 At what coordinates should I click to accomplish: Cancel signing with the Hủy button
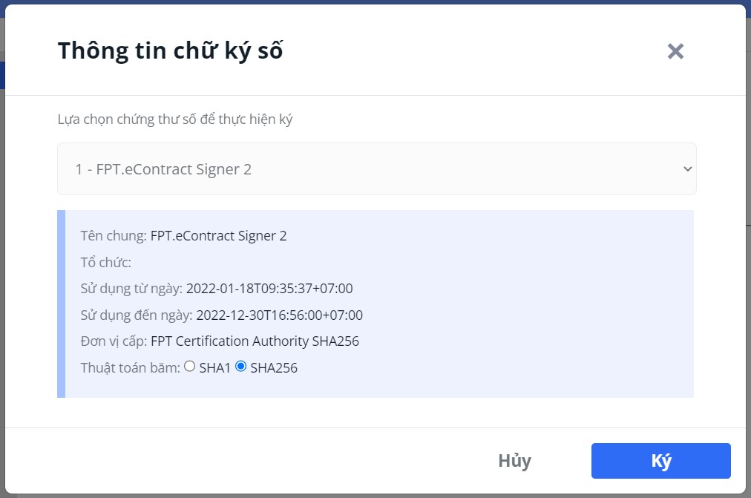tap(515, 461)
